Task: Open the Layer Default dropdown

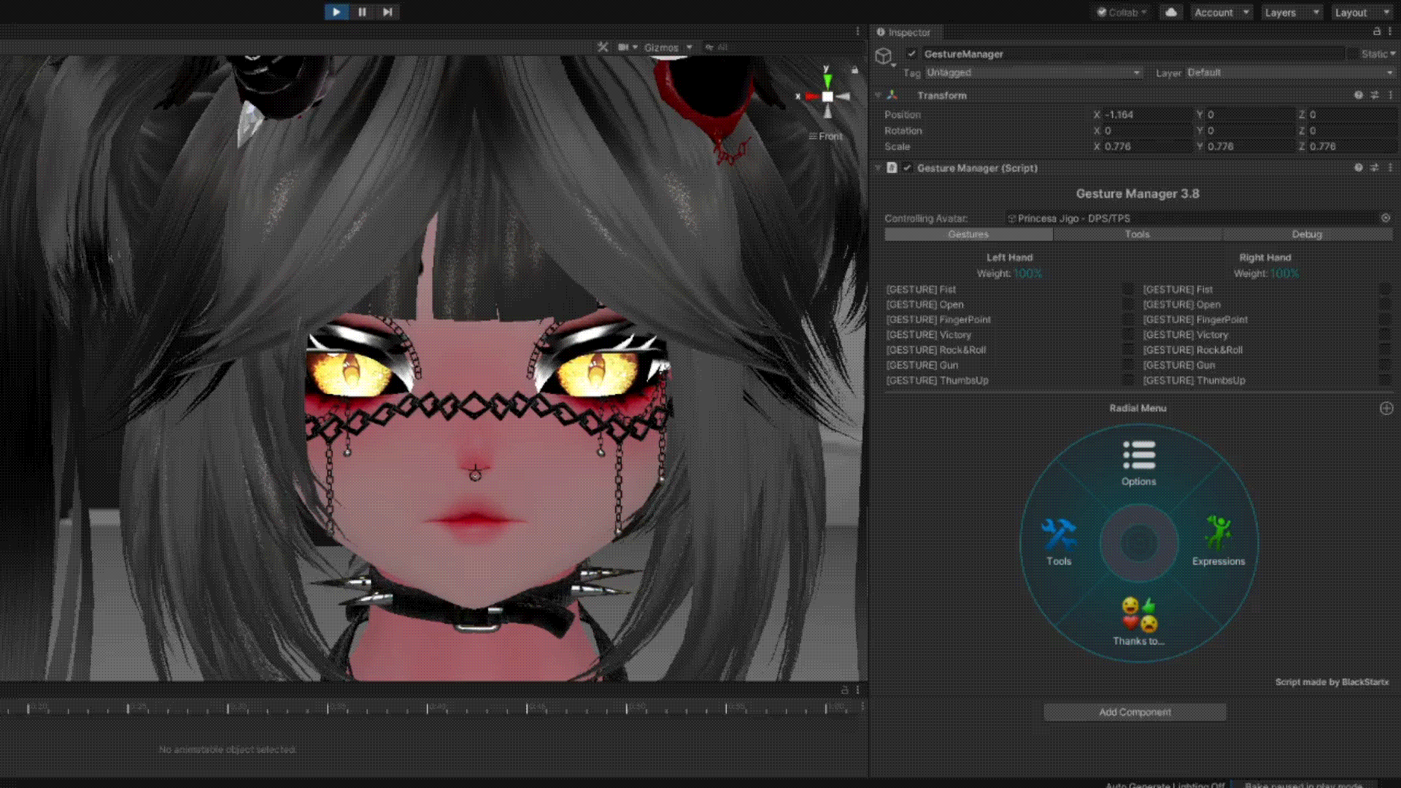Action: (1289, 72)
